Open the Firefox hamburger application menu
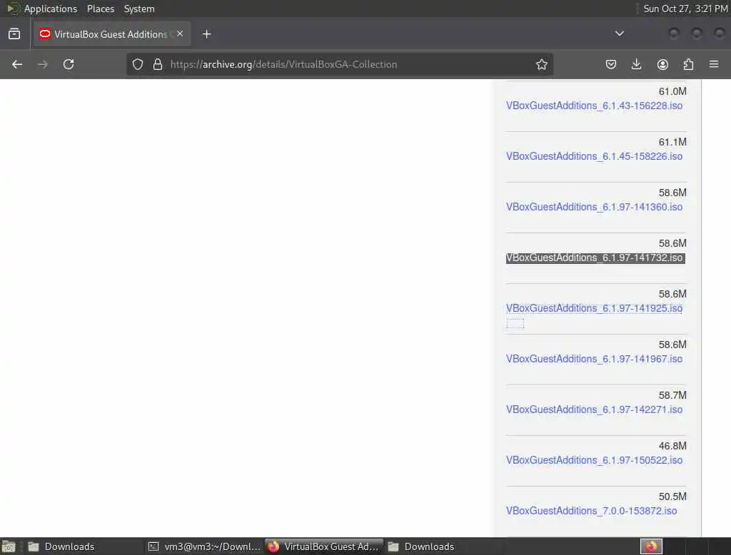The image size is (731, 555). (x=714, y=64)
